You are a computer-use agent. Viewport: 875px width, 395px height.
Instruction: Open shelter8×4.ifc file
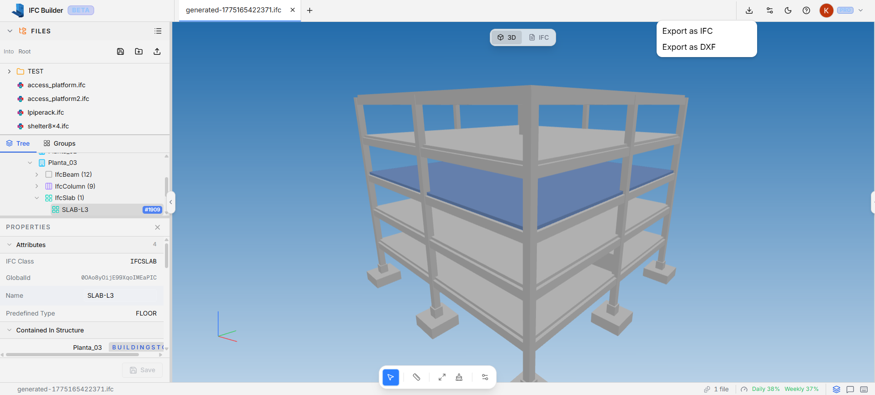(x=48, y=126)
